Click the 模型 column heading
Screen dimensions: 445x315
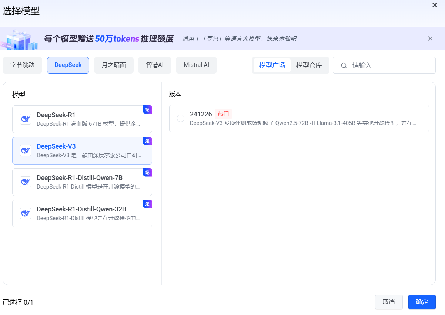(19, 94)
